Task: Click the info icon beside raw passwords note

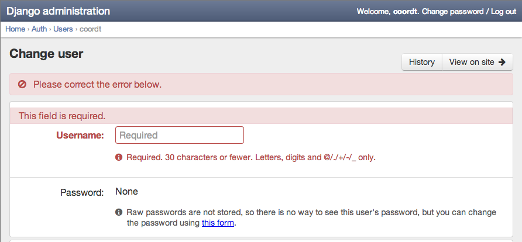Action: (x=119, y=212)
